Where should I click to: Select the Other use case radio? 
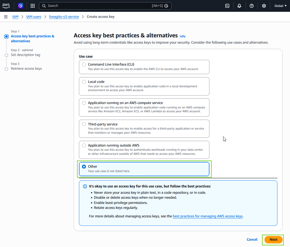click(x=84, y=167)
